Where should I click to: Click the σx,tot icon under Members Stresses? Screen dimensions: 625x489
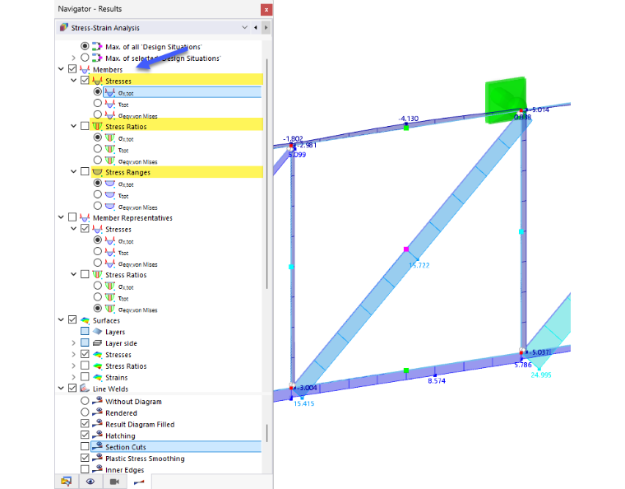109,92
